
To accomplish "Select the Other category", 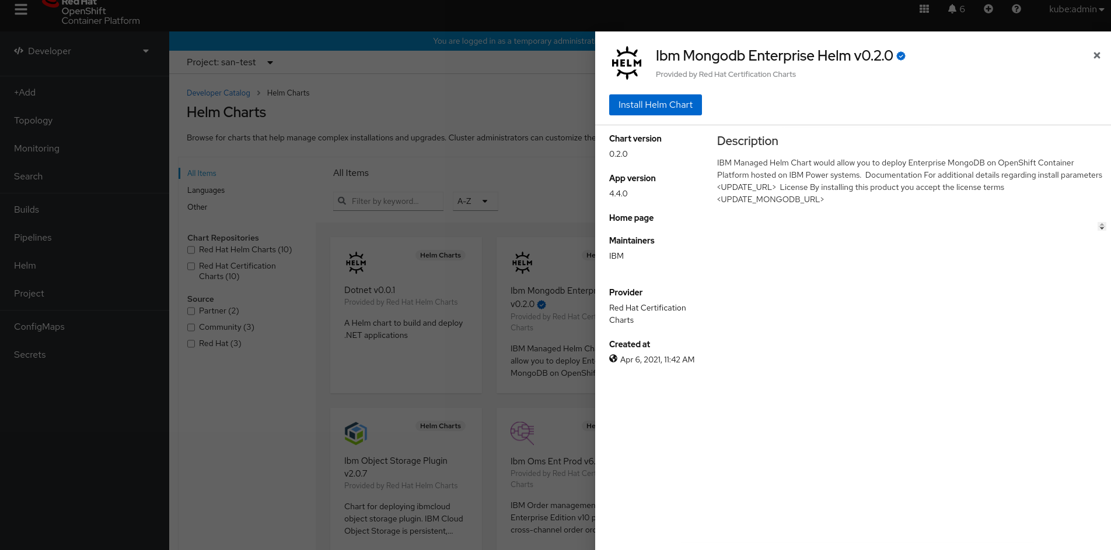I will pos(197,207).
